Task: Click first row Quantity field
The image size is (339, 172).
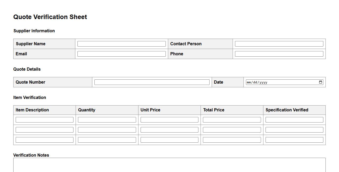Action: tap(107, 120)
